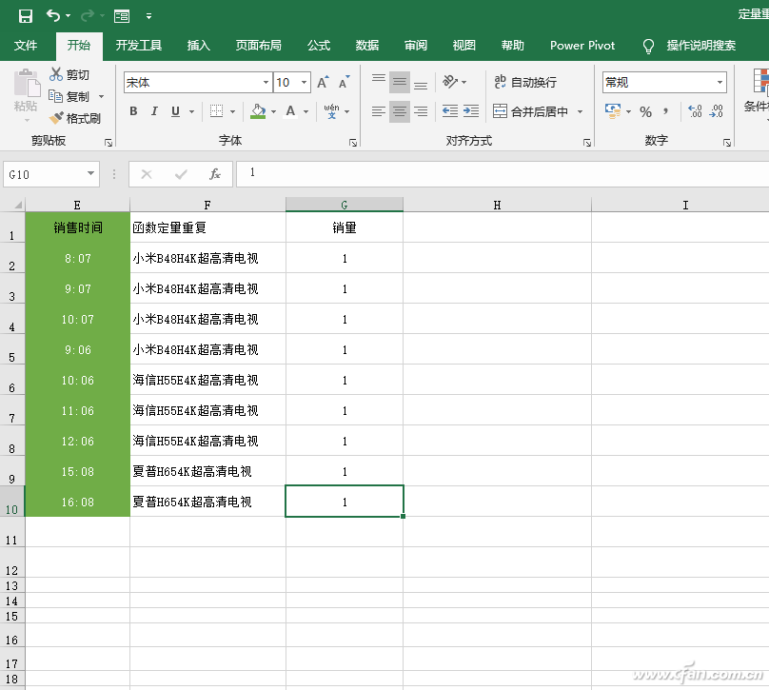Image resolution: width=769 pixels, height=690 pixels.
Task: Open the Borders dropdown arrow
Action: (232, 111)
